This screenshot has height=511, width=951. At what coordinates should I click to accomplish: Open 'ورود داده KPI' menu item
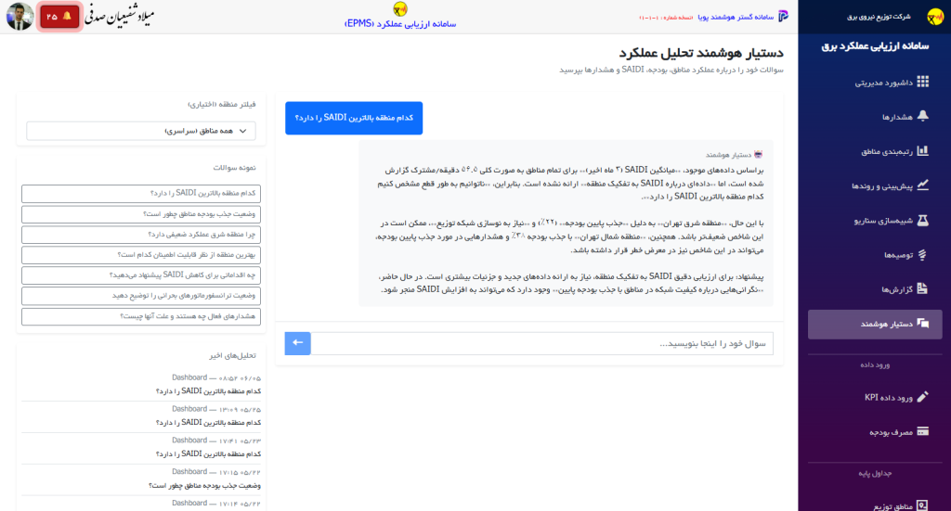point(875,397)
